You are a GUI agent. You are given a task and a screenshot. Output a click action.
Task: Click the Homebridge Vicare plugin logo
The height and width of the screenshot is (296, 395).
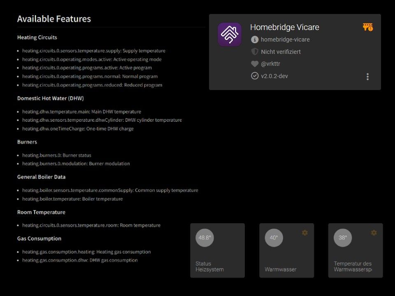click(x=230, y=35)
